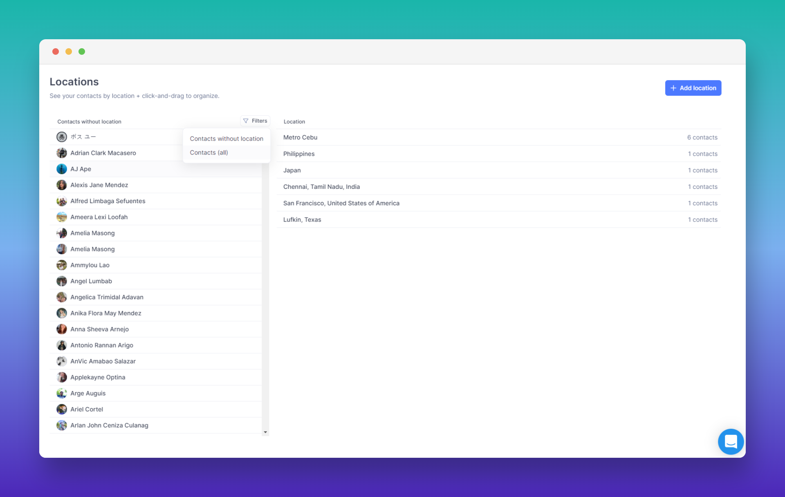
Task: Select contact name Anika Flora May Mendez
Action: click(105, 313)
